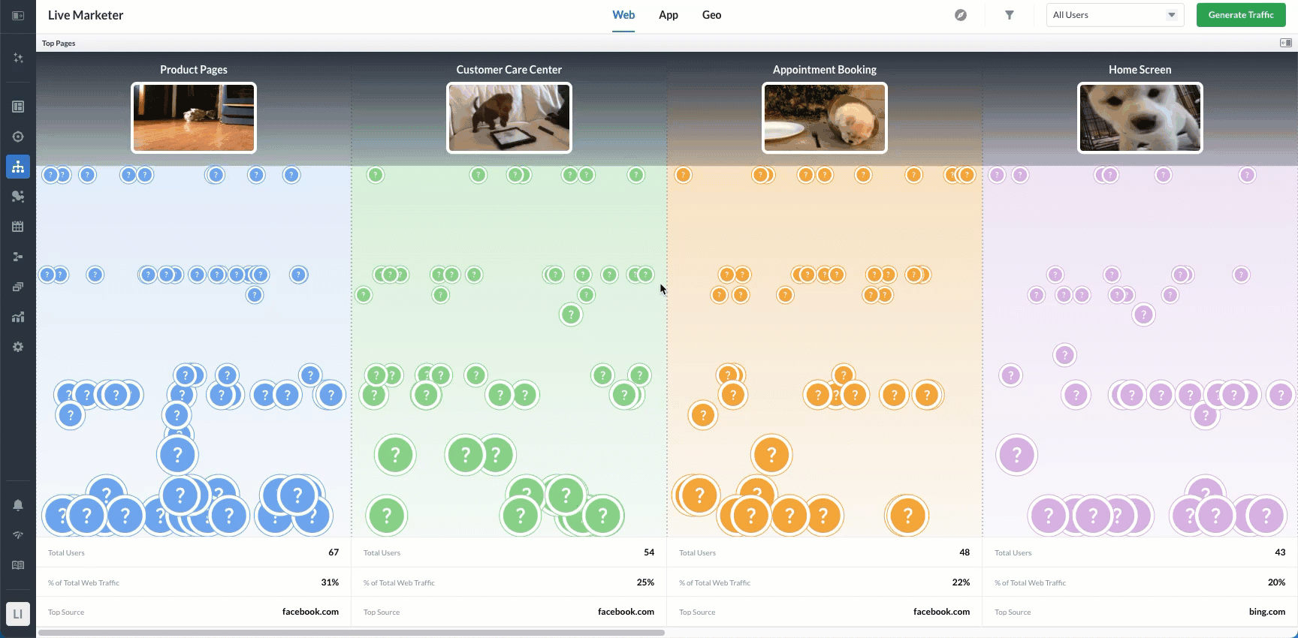Viewport: 1298px width, 638px height.
Task: Click the sparkle icon in sidebar
Action: [18, 58]
